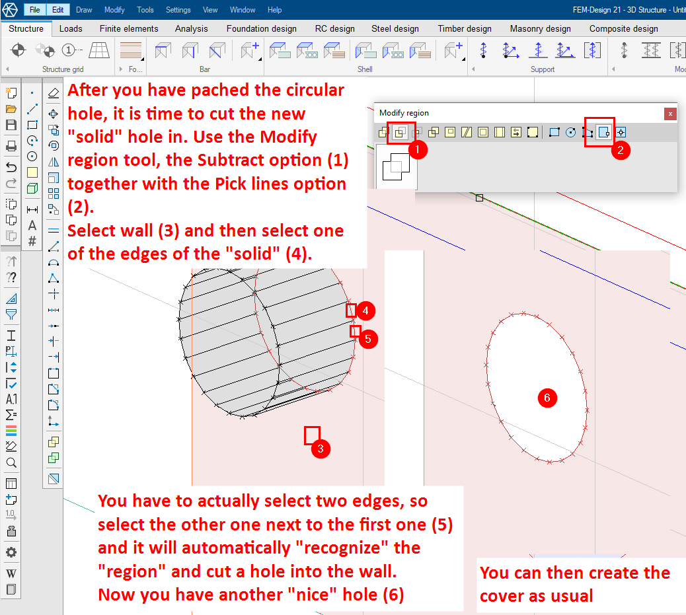Viewport: 686px width, 615px height.
Task: Click the first Beam icon in Bar group
Action: [x=163, y=50]
